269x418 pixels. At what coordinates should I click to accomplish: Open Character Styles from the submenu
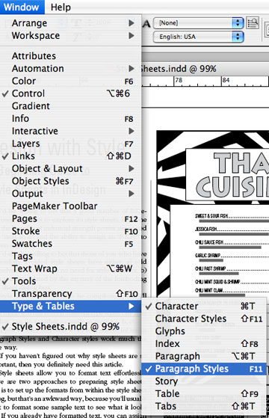204,319
